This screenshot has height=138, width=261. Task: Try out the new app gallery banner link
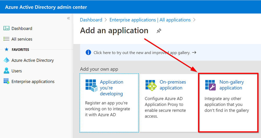(142, 53)
